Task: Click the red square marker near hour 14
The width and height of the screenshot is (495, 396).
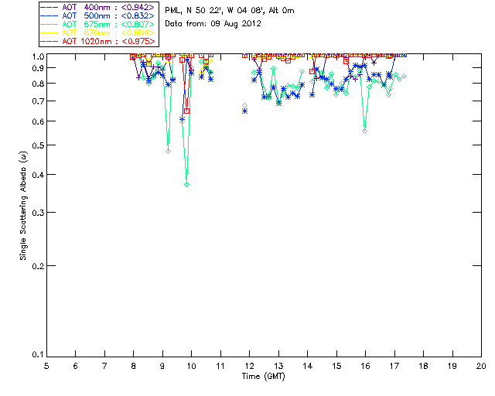Action: point(312,72)
